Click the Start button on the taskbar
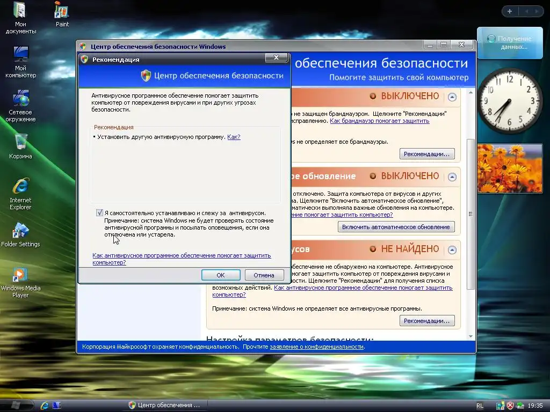Image resolution: width=550 pixels, height=412 pixels. click(16, 406)
